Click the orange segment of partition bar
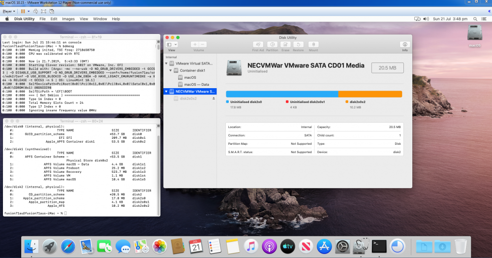The height and width of the screenshot is (258, 492). coord(370,94)
